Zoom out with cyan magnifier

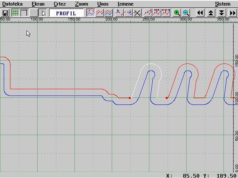coord(186,13)
